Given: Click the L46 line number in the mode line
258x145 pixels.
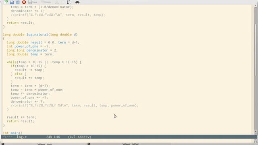Looking at the screenshot, I should [57, 137].
